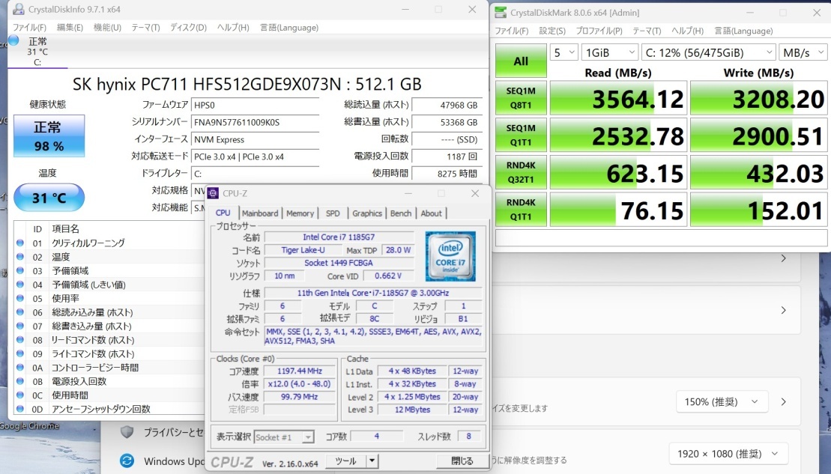Open the 1920 × 1080 resolution dropdown
Image resolution: width=831 pixels, height=474 pixels.
pyautogui.click(x=728, y=453)
